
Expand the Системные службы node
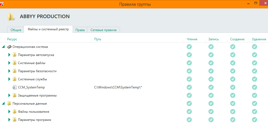point(10,79)
